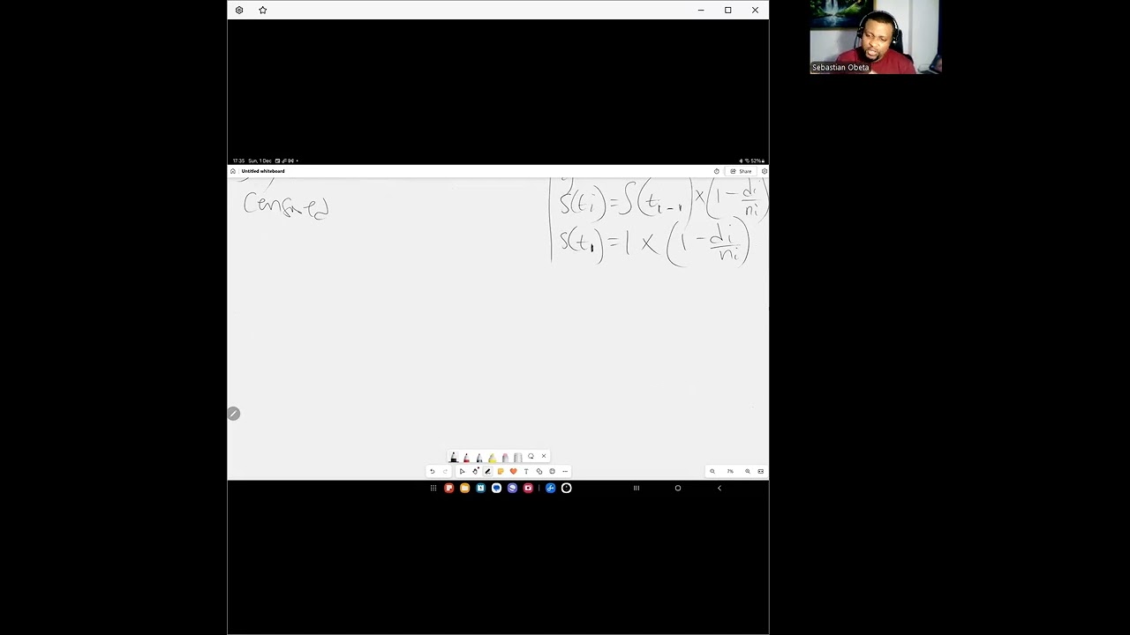1130x635 pixels.
Task: Open the yellow files app
Action: point(464,488)
